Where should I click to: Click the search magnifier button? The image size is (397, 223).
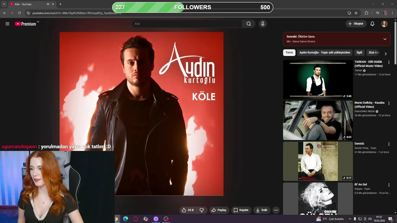coord(249,24)
